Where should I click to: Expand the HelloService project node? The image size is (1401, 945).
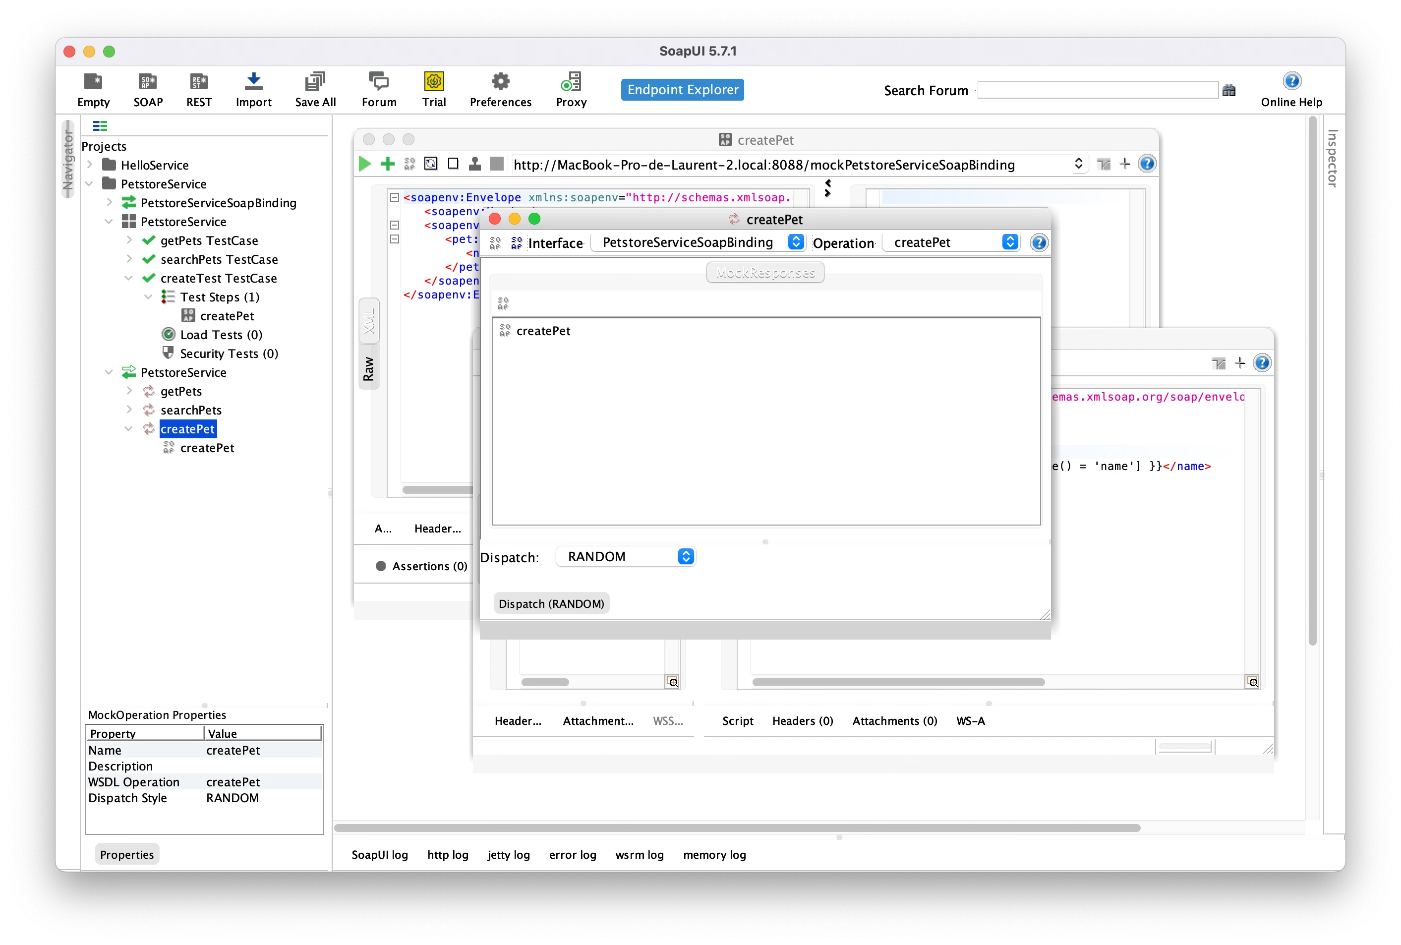pyautogui.click(x=89, y=165)
